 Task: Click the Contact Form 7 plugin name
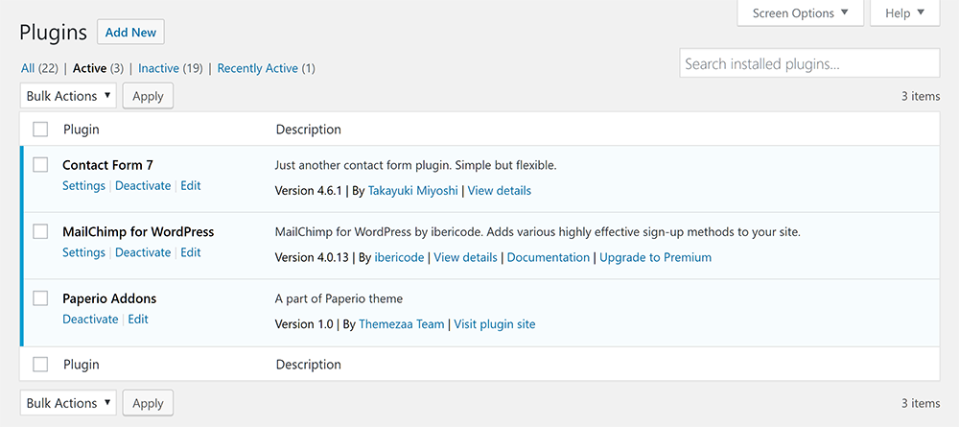[107, 165]
